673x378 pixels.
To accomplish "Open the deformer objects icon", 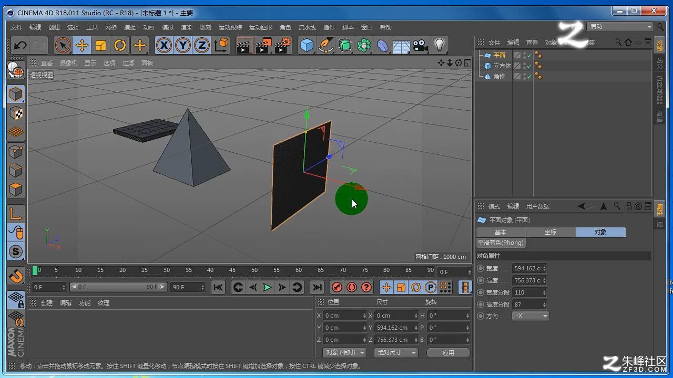I will point(383,46).
